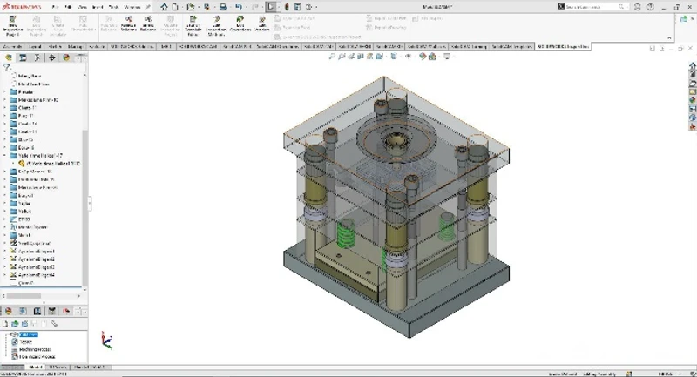Open Edit Operations in the ribbon
This screenshot has width=697, height=377.
pyautogui.click(x=240, y=24)
